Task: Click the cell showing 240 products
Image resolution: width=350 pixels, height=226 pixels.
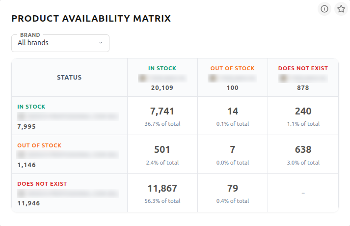Action: [303, 116]
